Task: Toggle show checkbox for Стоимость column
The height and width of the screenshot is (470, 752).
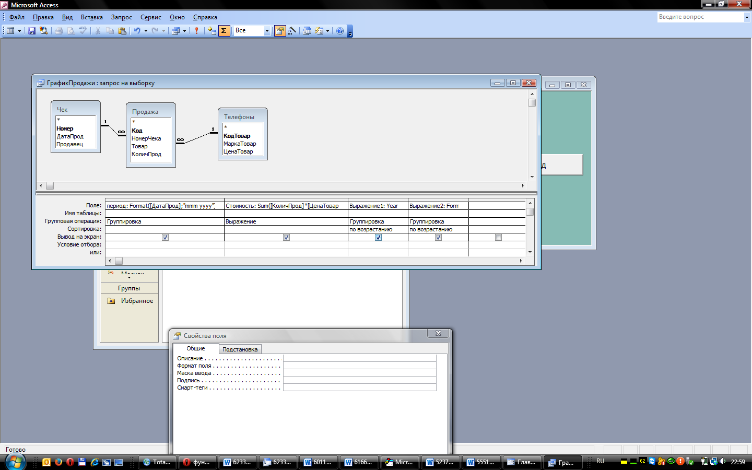Action: [x=286, y=237]
